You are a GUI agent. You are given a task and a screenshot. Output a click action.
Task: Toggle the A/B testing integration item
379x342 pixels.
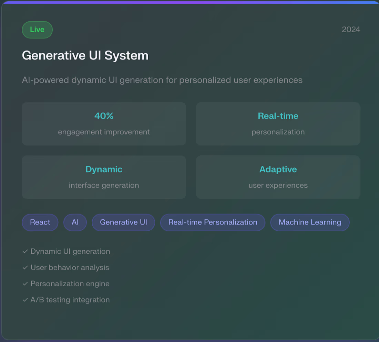tap(70, 299)
